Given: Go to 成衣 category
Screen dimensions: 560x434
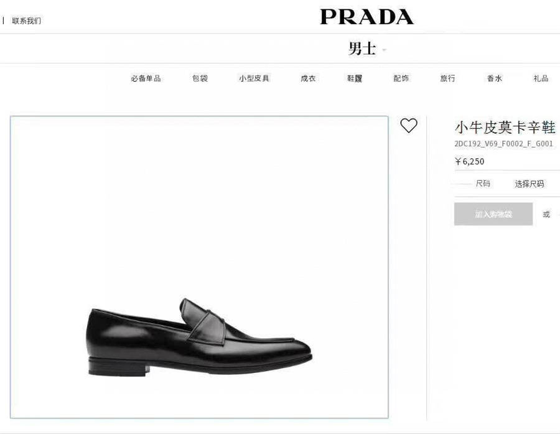Looking at the screenshot, I should click(x=308, y=78).
